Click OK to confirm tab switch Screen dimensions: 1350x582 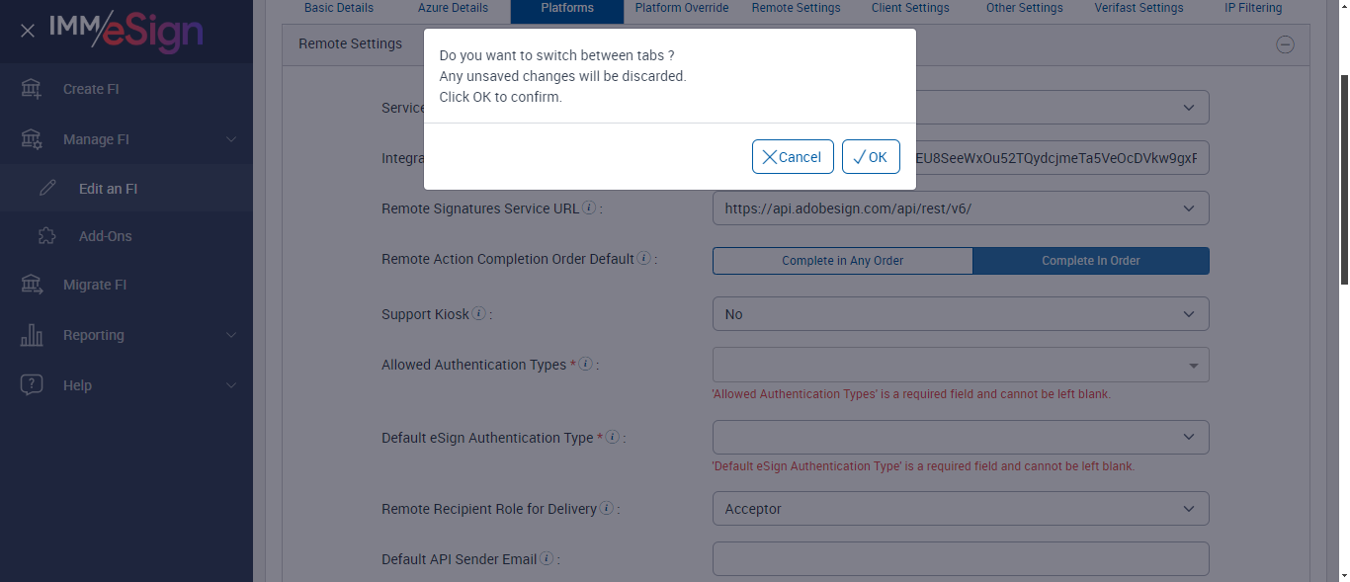point(871,157)
